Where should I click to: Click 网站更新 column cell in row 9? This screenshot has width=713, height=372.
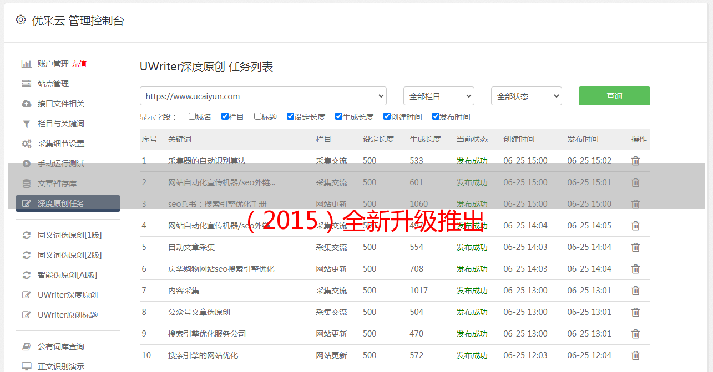[331, 334]
